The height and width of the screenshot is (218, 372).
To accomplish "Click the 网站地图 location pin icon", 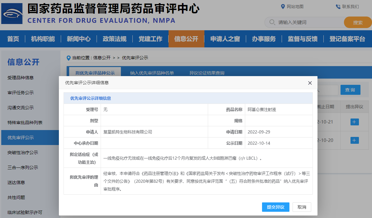I will click(x=283, y=7).
